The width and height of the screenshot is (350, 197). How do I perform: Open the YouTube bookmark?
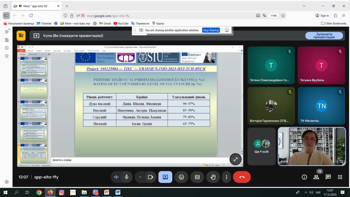[x=121, y=23]
